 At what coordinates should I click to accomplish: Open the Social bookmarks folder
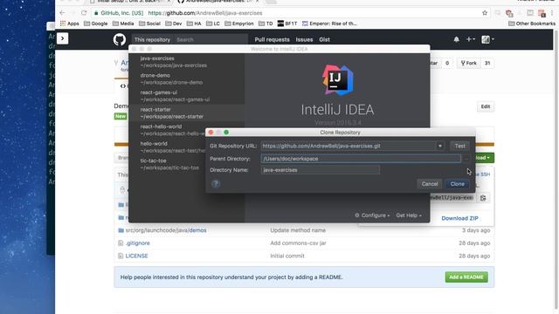tap(149, 24)
